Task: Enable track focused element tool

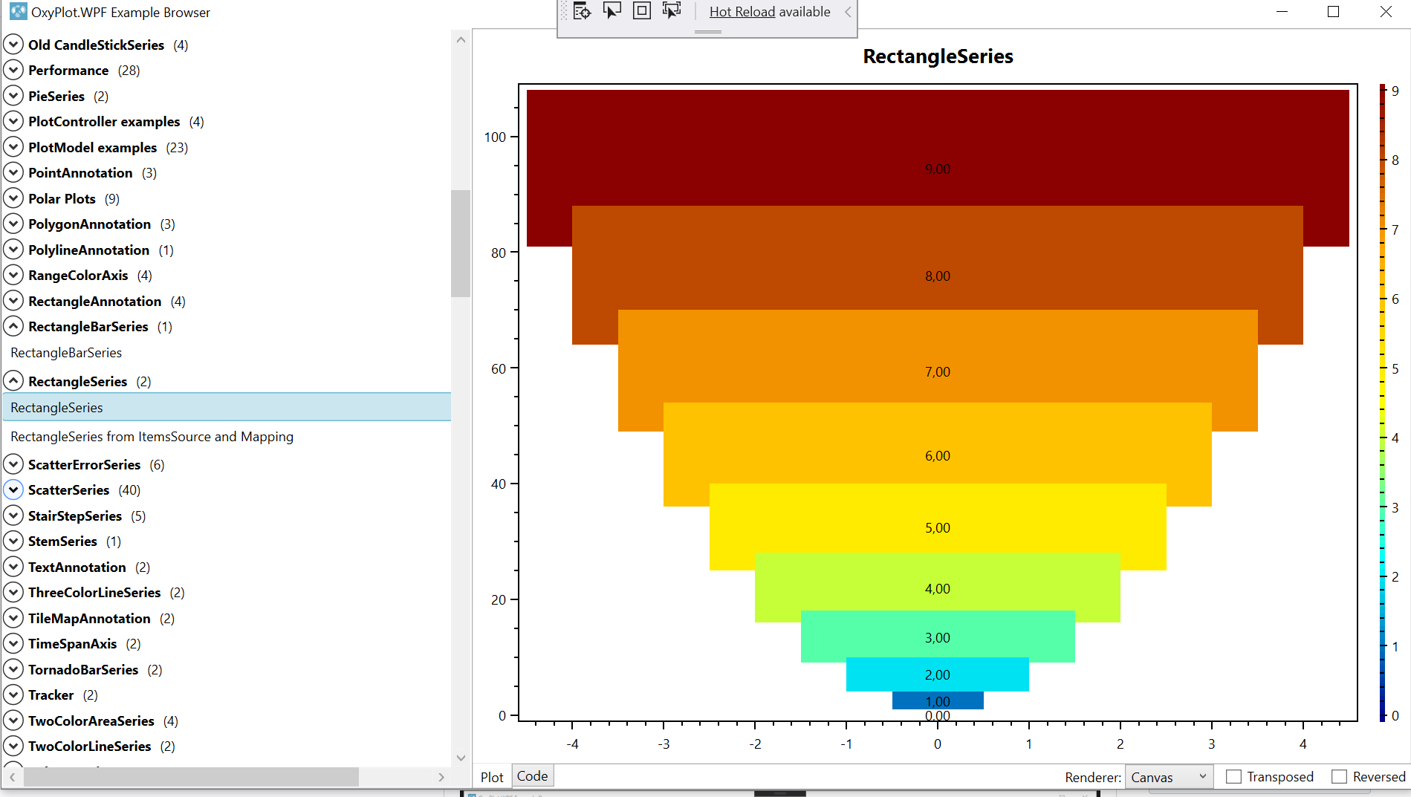Action: (671, 10)
